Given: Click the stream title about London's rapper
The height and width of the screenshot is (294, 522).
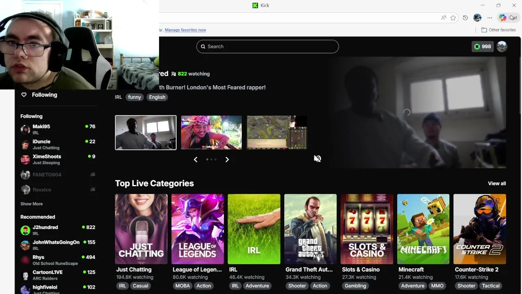Looking at the screenshot, I should [212, 87].
